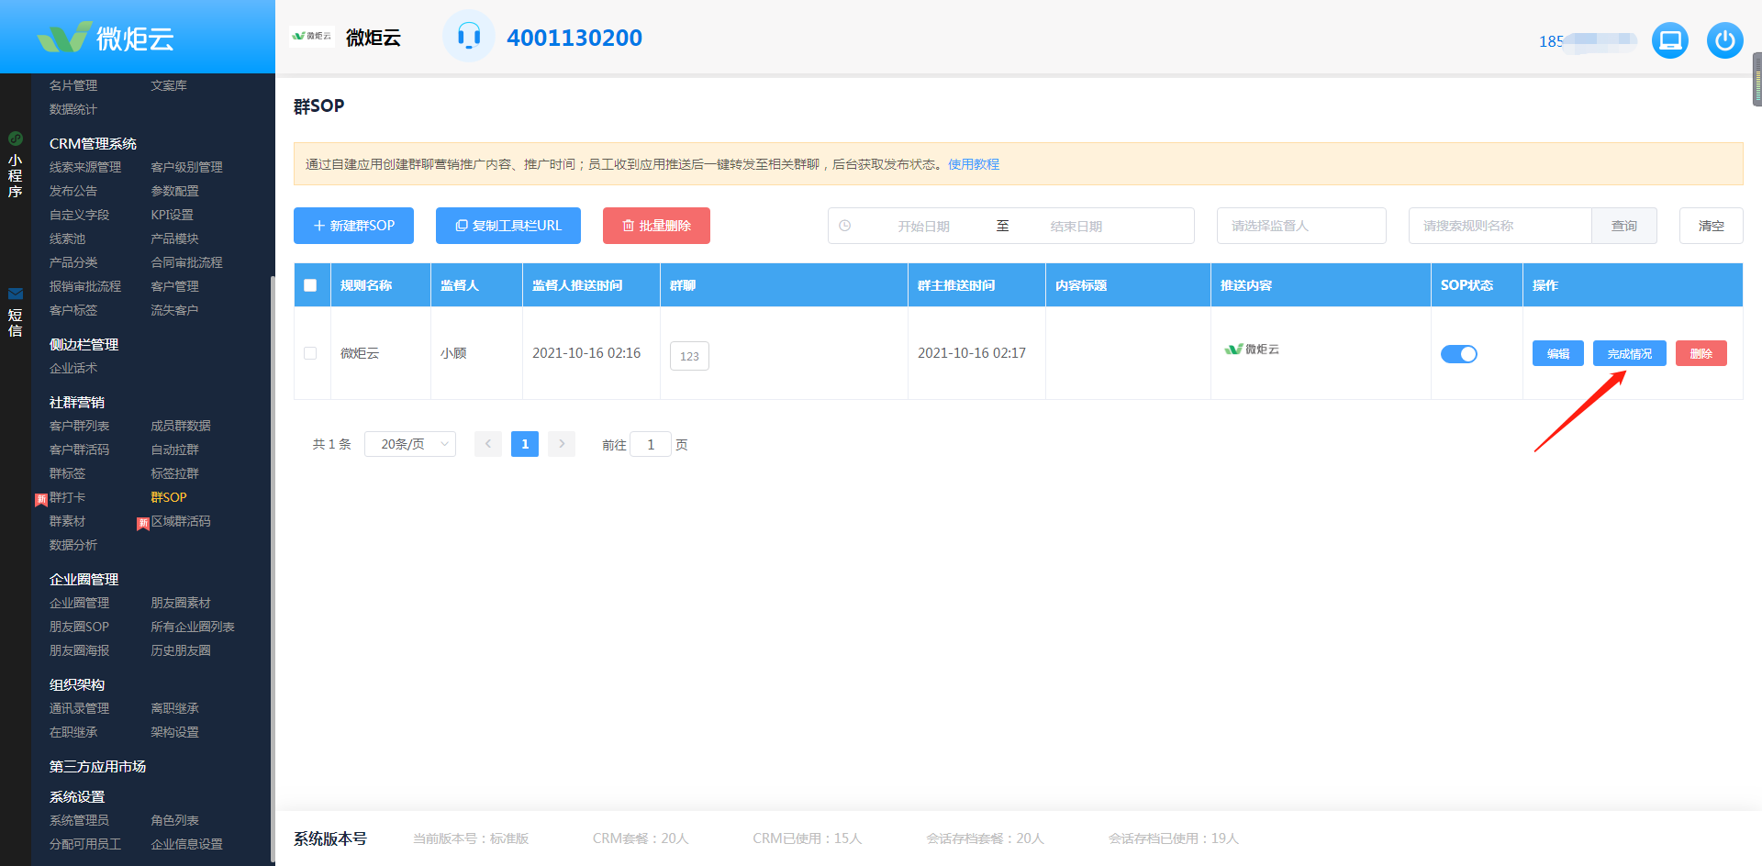The width and height of the screenshot is (1762, 866).
Task: Click 完成情况 for the 微炬云 rule
Action: tap(1630, 353)
